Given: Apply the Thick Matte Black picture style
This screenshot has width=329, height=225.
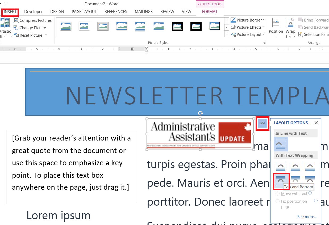Looking at the screenshot, I should coord(196,26).
